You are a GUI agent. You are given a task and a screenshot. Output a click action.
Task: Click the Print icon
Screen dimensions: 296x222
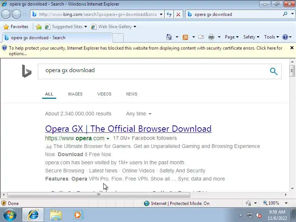click(211, 37)
